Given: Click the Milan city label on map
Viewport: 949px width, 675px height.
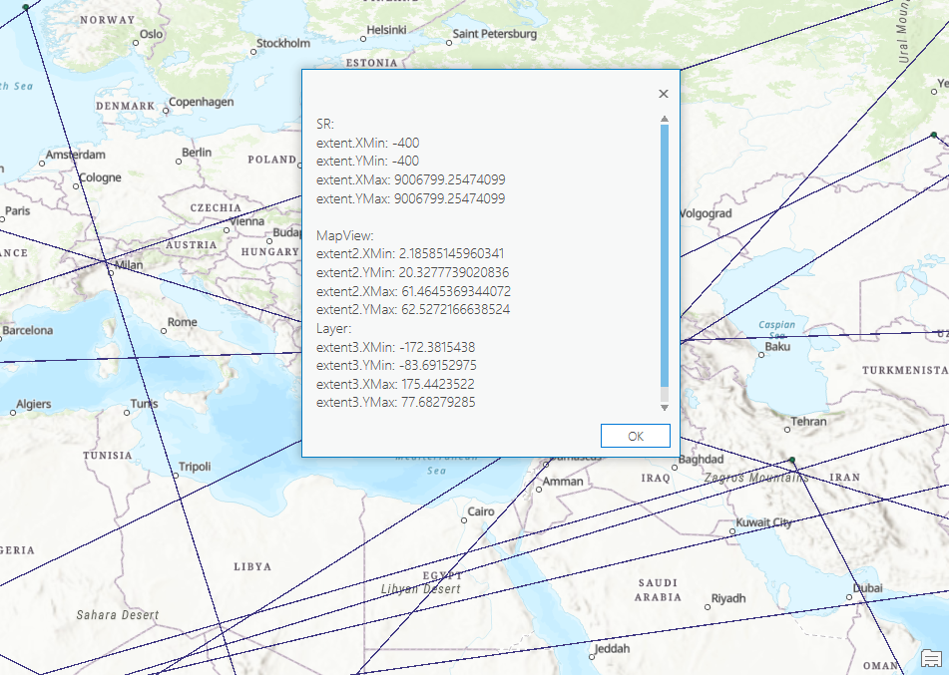Looking at the screenshot, I should pyautogui.click(x=129, y=265).
